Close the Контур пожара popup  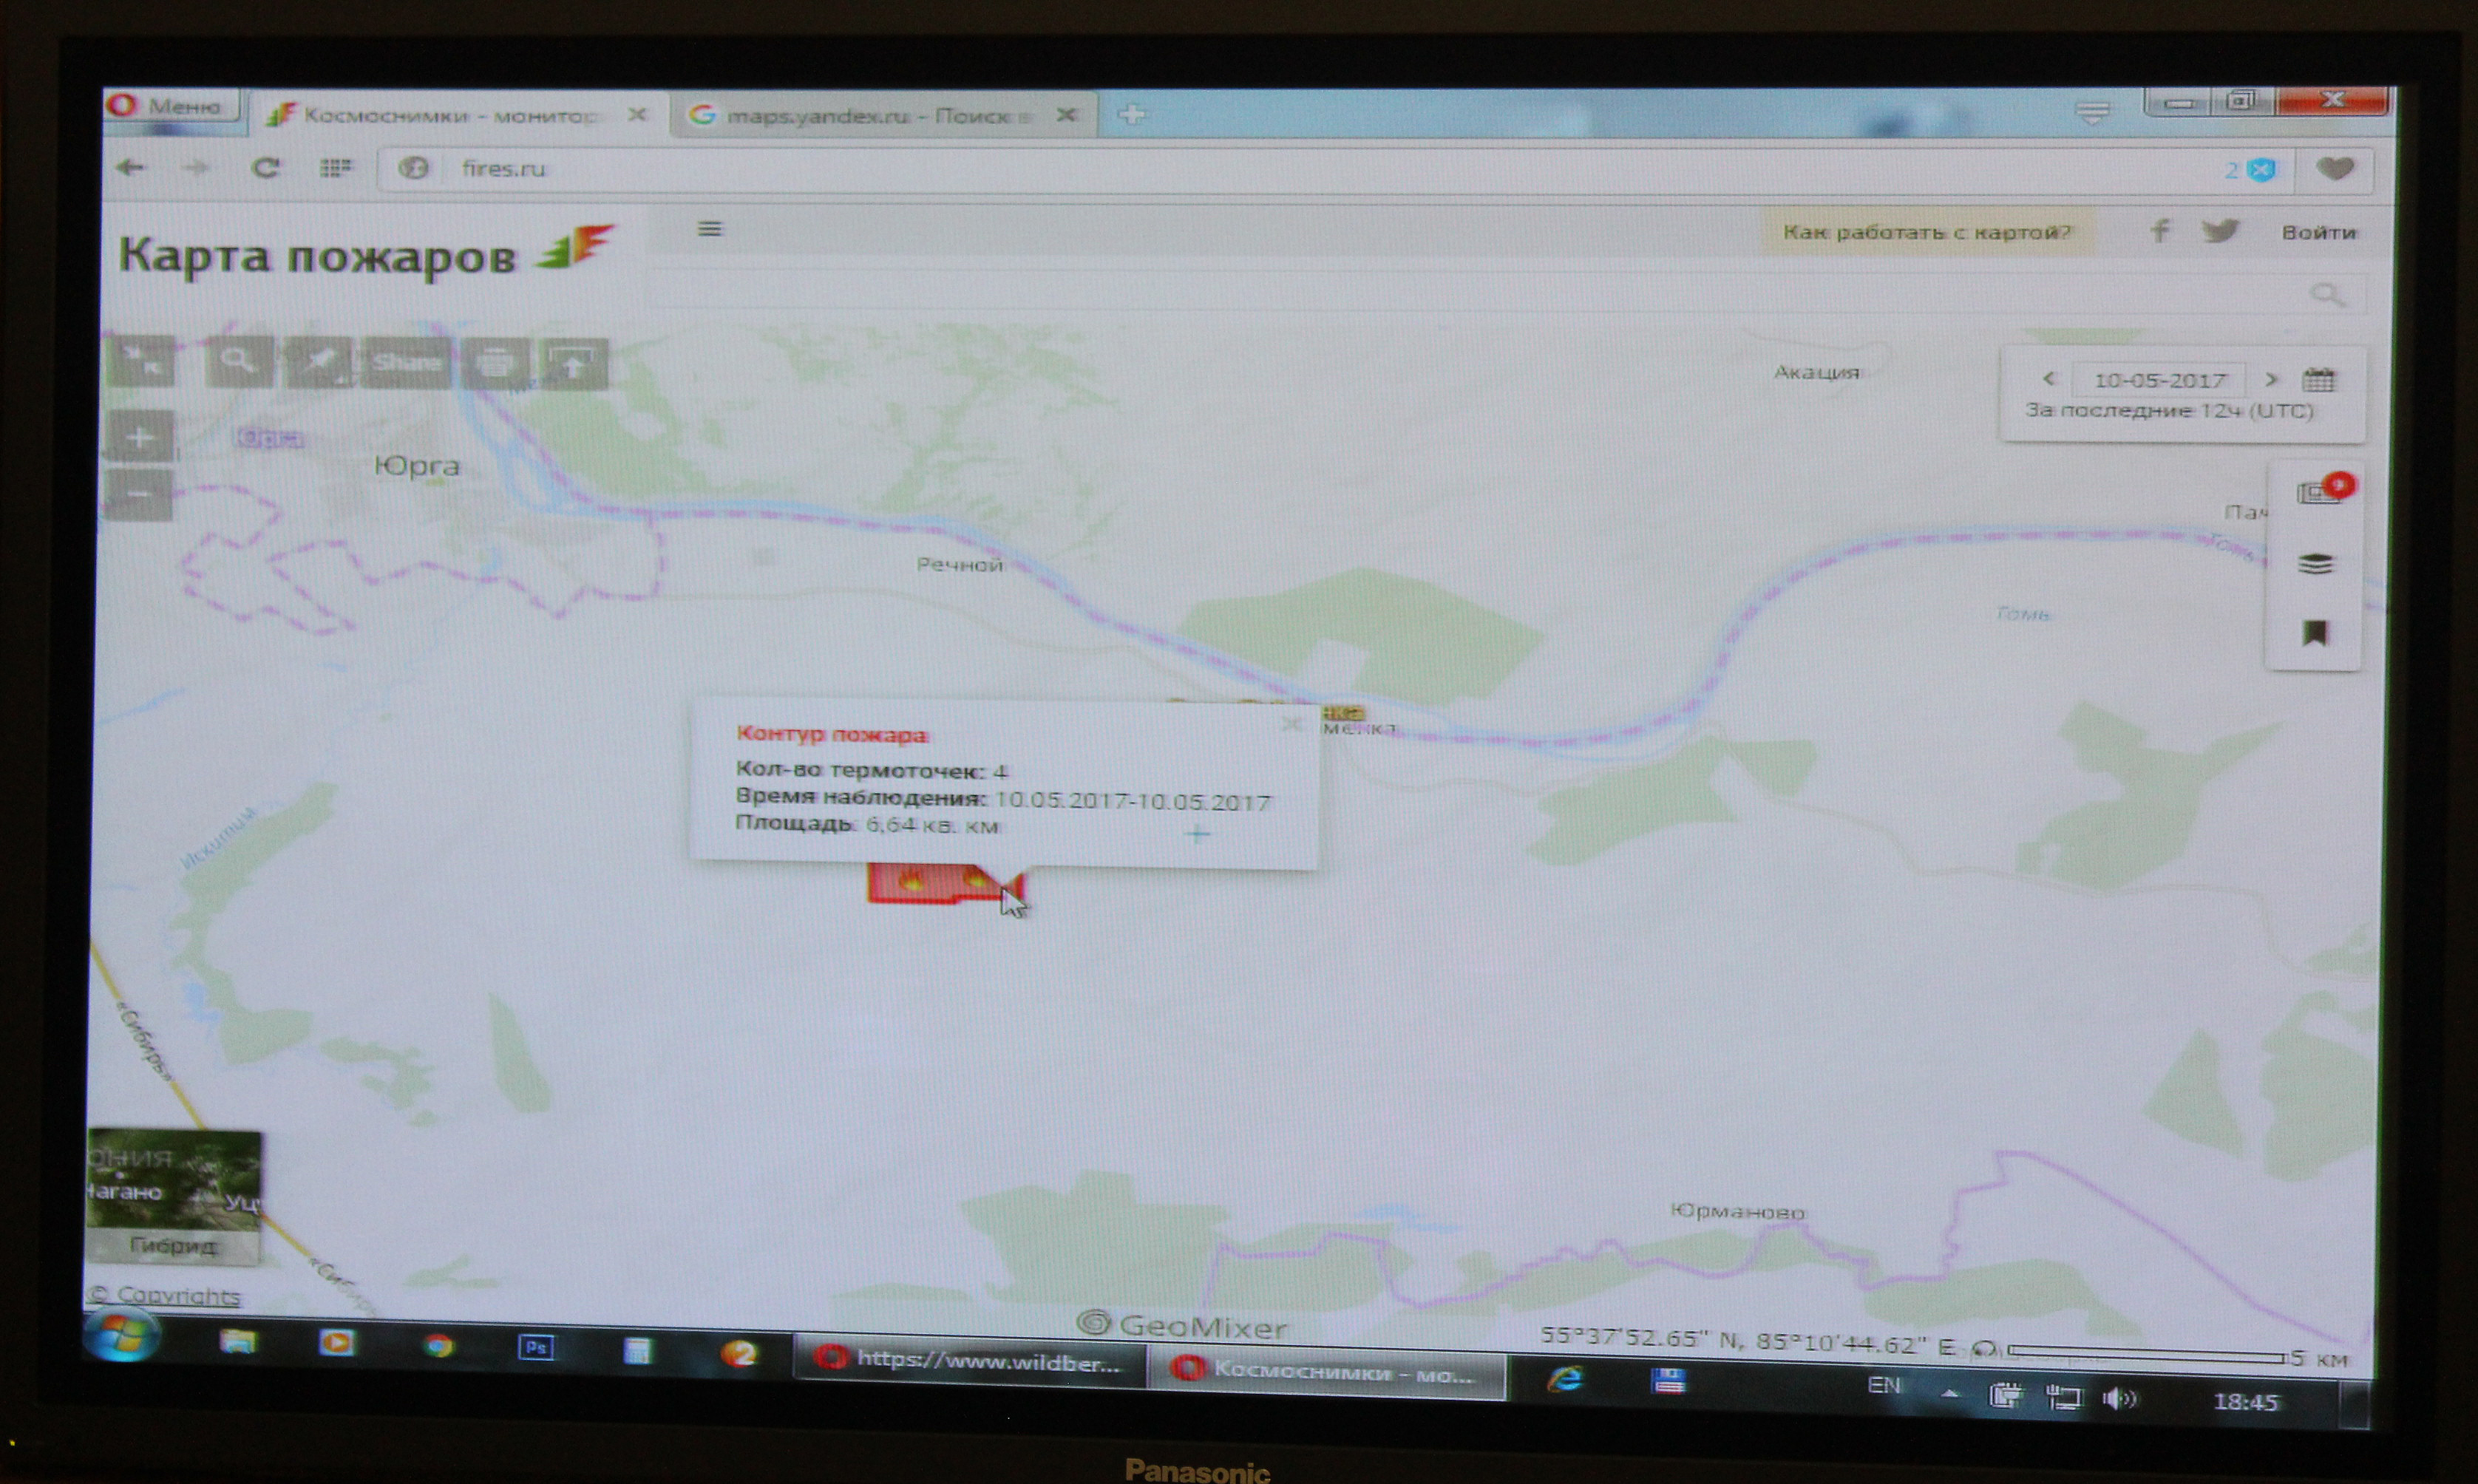coord(1291,723)
